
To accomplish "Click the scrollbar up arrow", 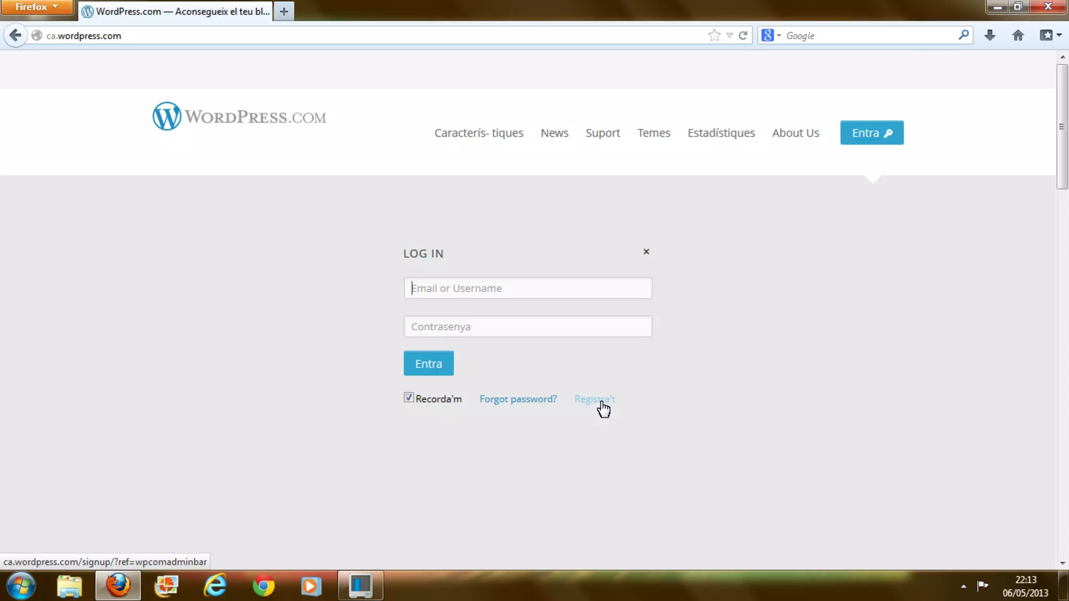I will (x=1062, y=56).
